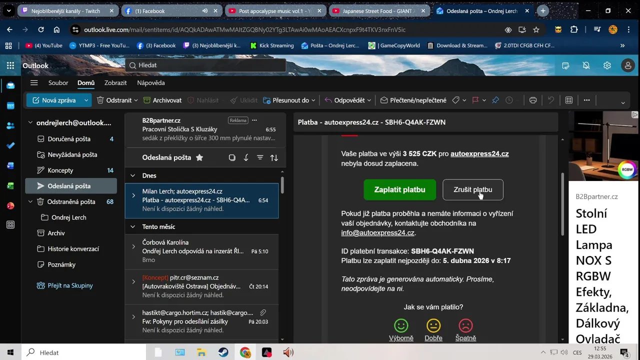This screenshot has height=360, width=640.
Task: Open People contacts in the left rail
Action: click(10, 125)
